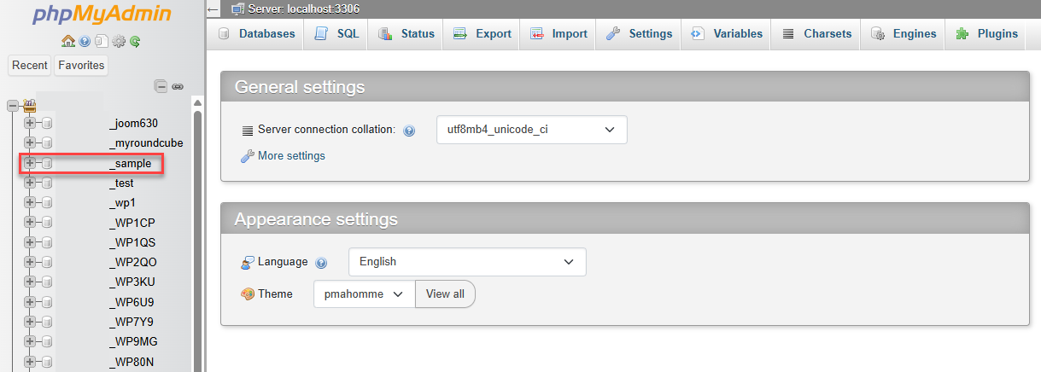Open phpMyAdmin documentation help icon in sidebar
Image resolution: width=1041 pixels, height=372 pixels.
click(85, 41)
